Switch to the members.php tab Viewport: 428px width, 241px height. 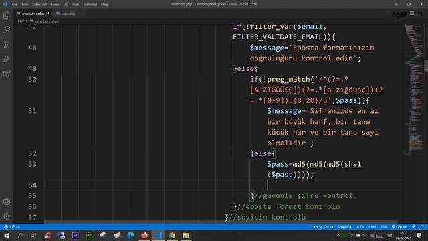(x=33, y=13)
